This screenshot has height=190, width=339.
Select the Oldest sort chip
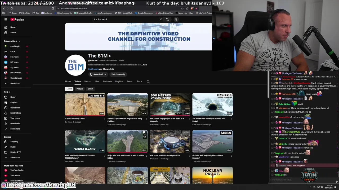[90, 89]
